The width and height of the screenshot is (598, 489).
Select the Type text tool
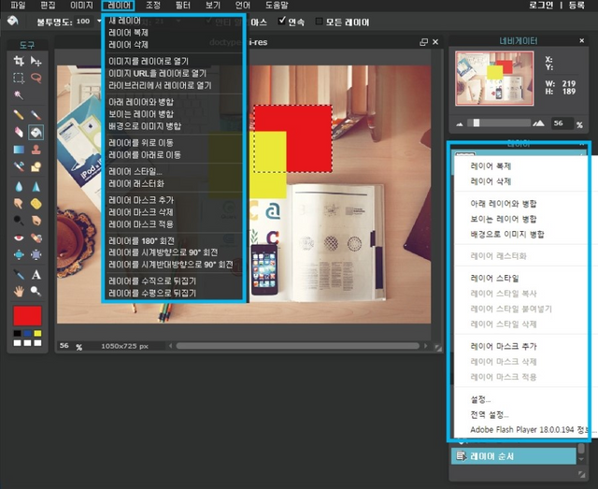(x=36, y=275)
